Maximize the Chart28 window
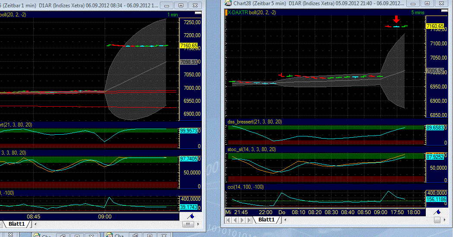The width and height of the screenshot is (453, 237). click(427, 3)
